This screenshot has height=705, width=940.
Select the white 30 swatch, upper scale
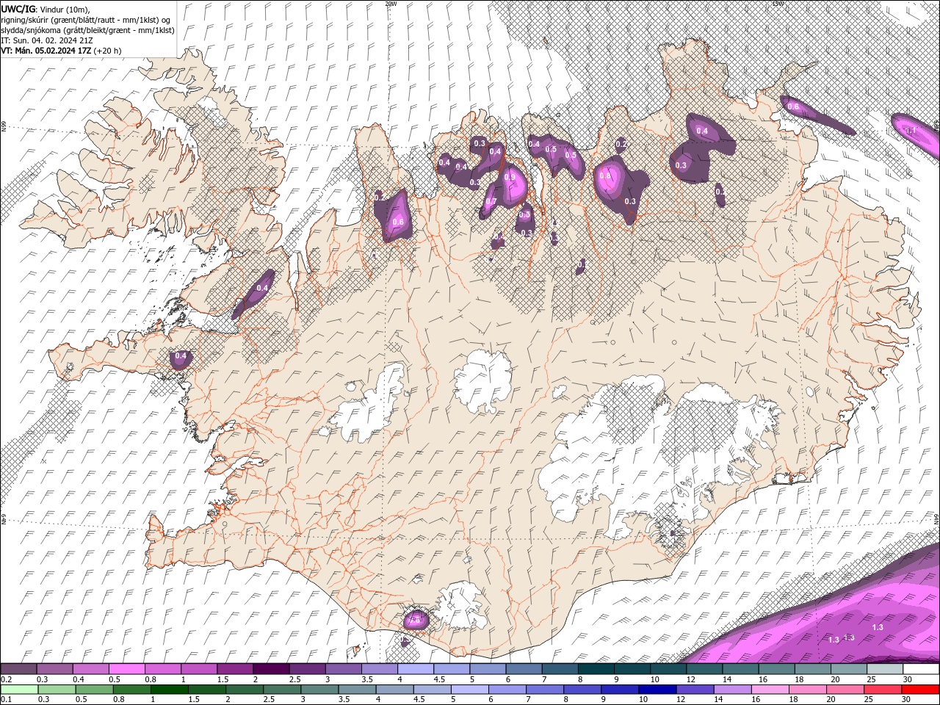point(921,669)
